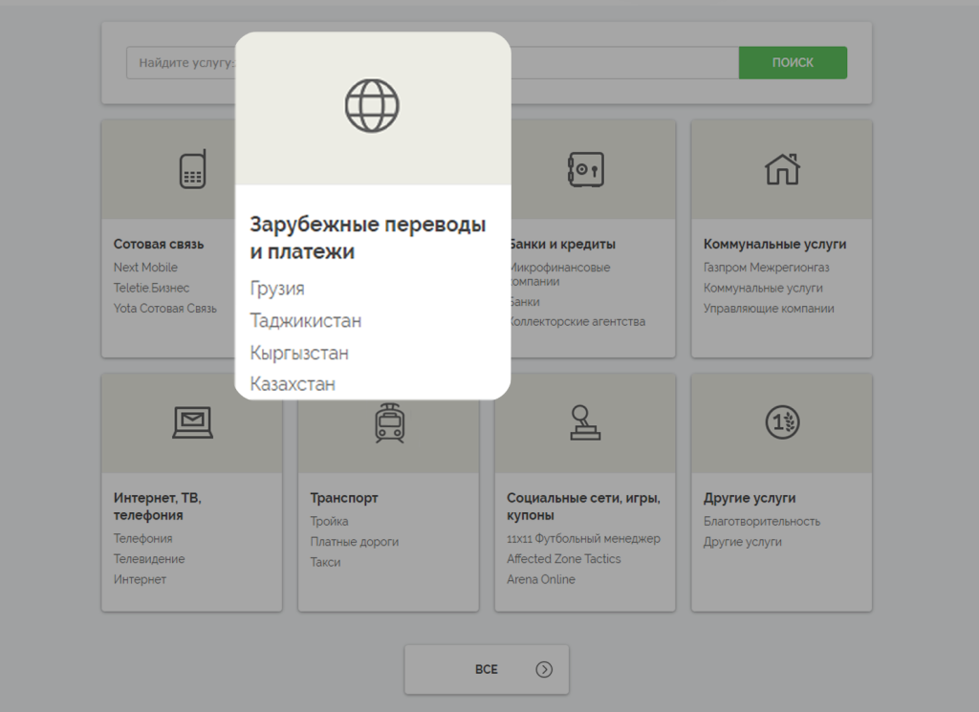The width and height of the screenshot is (979, 712).
Task: Select the Кыргызстан link
Action: click(x=299, y=354)
